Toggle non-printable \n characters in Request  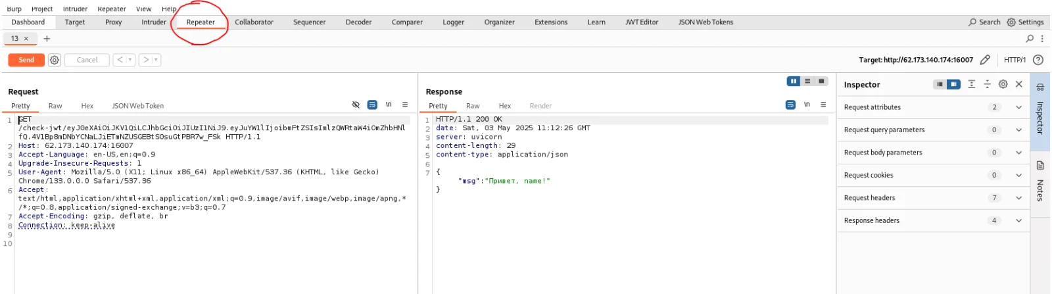389,105
